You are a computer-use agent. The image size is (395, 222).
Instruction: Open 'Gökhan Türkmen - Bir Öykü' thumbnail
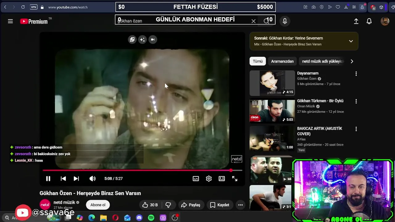click(272, 111)
